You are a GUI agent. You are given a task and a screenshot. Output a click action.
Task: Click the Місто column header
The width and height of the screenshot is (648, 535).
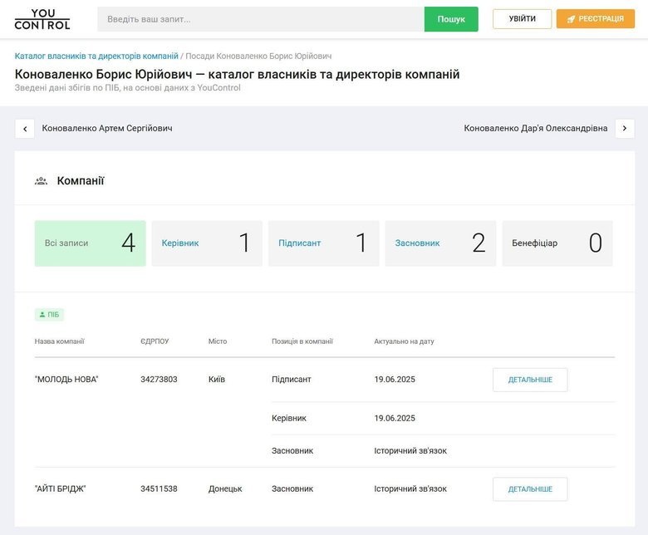pyautogui.click(x=218, y=341)
